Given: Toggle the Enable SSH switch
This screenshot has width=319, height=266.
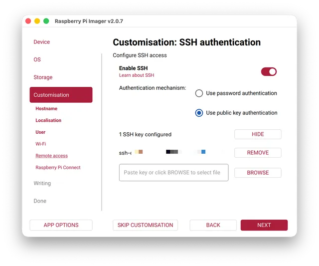Looking at the screenshot, I should coord(269,72).
